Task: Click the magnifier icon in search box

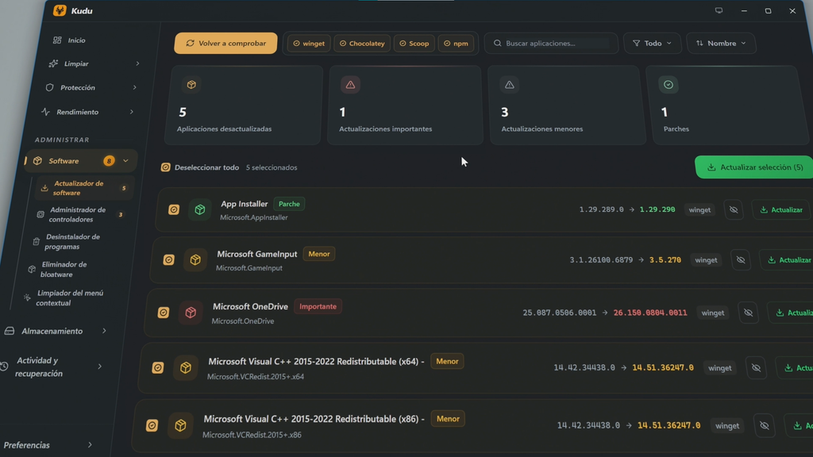Action: (x=497, y=43)
